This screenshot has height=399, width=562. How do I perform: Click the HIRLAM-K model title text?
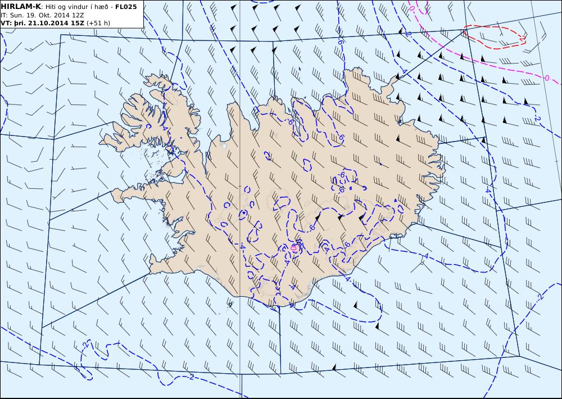pos(21,7)
